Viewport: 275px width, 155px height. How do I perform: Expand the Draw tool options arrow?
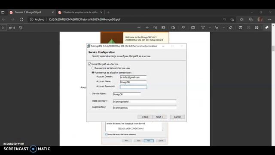pyautogui.click(x=210, y=28)
